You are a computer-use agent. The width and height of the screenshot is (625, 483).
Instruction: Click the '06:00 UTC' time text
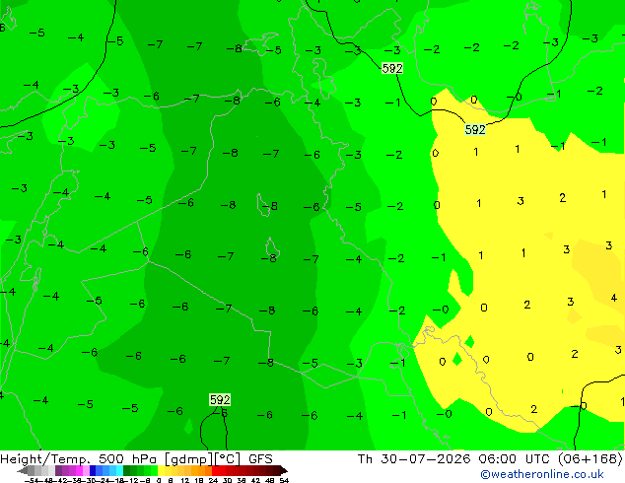[x=516, y=459]
